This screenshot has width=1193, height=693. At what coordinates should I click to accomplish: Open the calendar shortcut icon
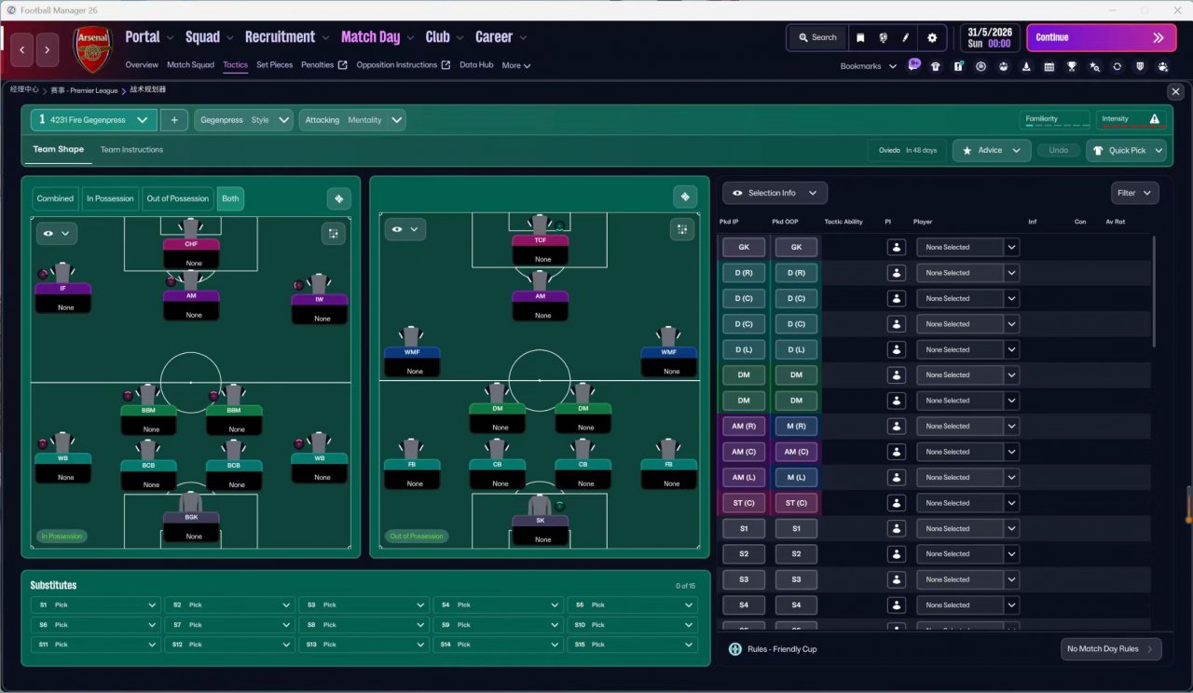click(1049, 67)
